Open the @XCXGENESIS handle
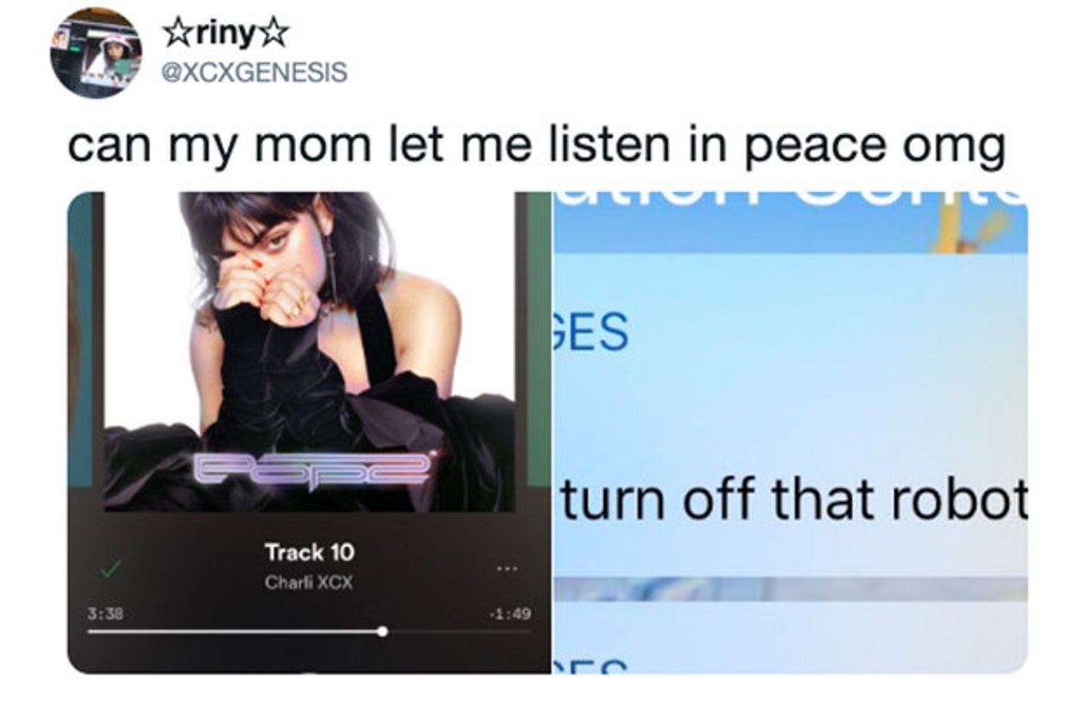 (x=254, y=72)
